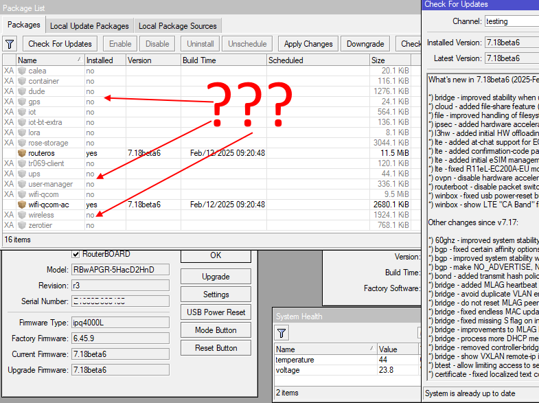Click the Unschedule button
This screenshot has width=539, height=403.
click(x=247, y=44)
